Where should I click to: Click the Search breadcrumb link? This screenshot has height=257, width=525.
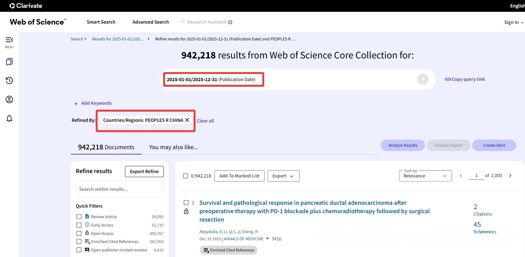click(77, 39)
